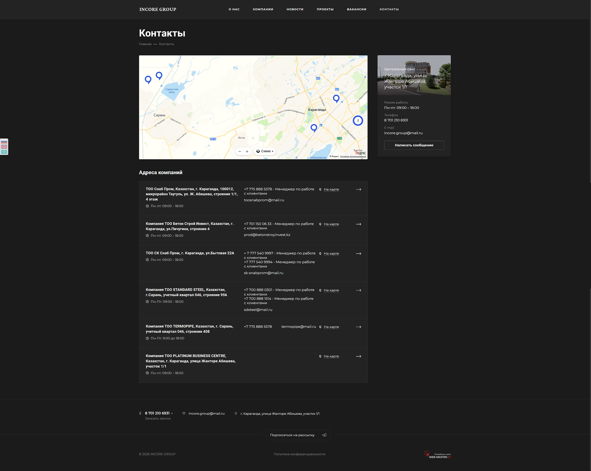Select the leftmost map pin near Сарань

(x=148, y=80)
